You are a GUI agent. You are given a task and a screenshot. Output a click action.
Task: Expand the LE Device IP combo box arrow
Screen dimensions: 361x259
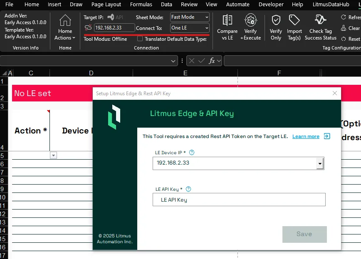click(x=320, y=163)
